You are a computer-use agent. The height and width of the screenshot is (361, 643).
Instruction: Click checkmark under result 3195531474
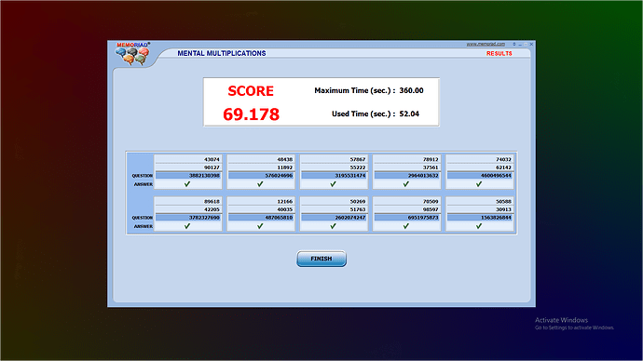pos(333,184)
